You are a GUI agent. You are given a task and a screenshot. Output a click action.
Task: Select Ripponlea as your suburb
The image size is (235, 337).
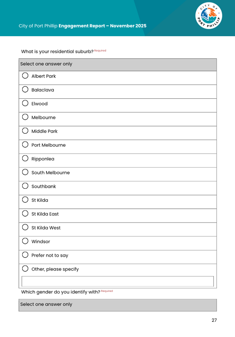coord(25,159)
